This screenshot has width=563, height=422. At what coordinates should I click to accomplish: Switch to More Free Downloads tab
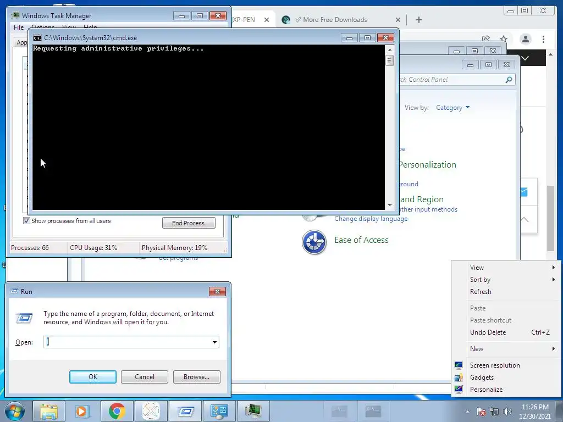[x=335, y=20]
